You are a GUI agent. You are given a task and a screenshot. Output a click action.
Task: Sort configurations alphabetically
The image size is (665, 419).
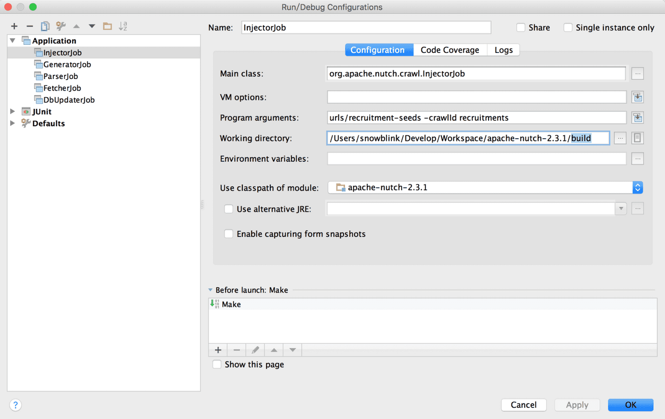click(x=123, y=26)
